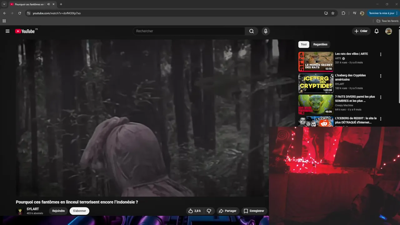
Task: Mute the tab via speaker icon
Action: point(48,4)
